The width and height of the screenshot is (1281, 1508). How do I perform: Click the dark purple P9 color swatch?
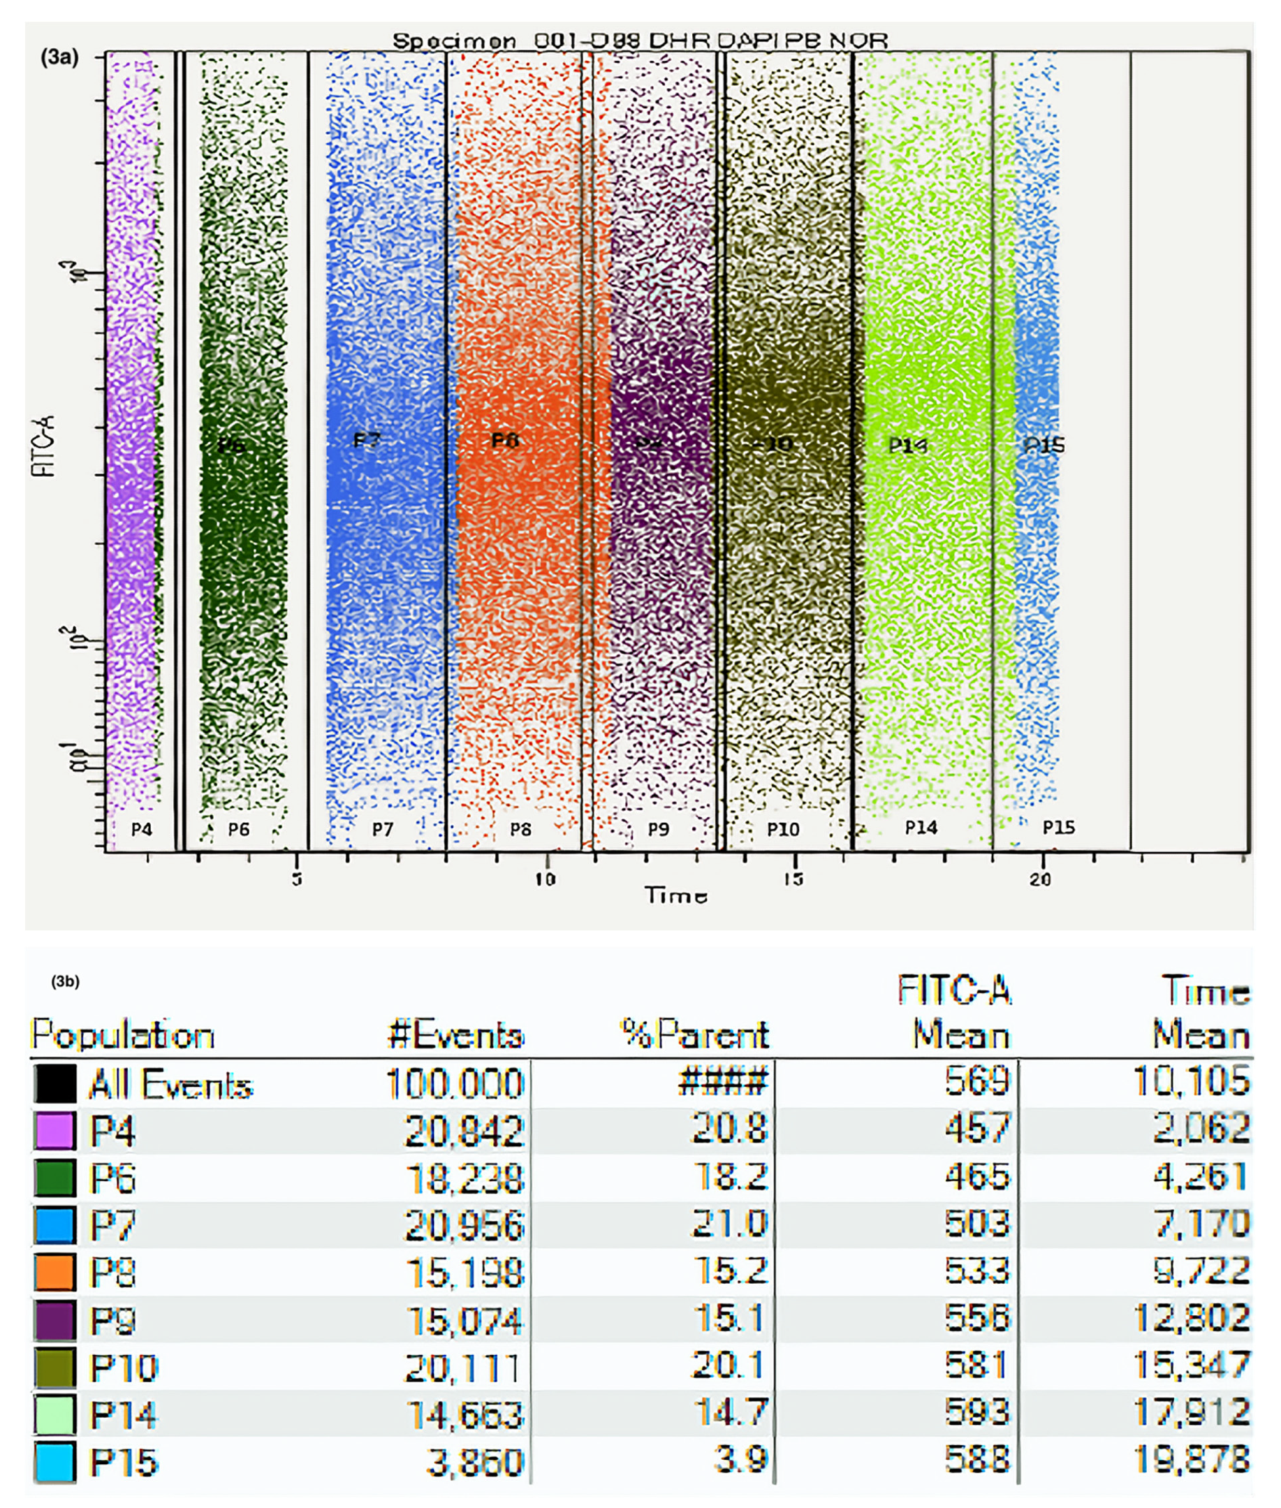click(x=54, y=1320)
